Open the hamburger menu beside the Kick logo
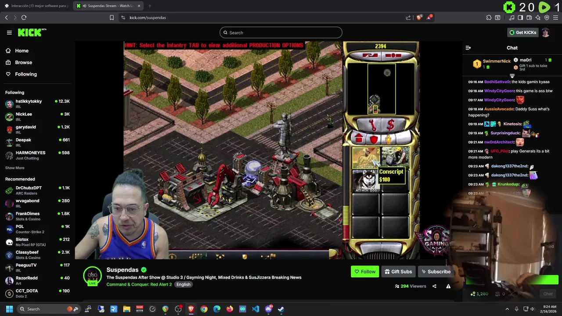This screenshot has height=316, width=562. [x=9, y=32]
